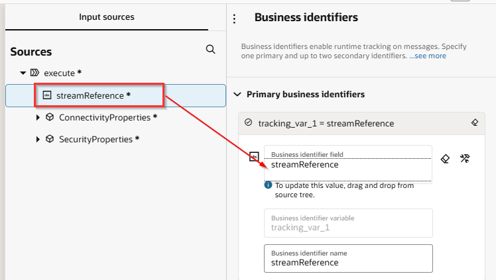
Task: Click the ConnectivityProperties cube icon
Action: click(50, 117)
